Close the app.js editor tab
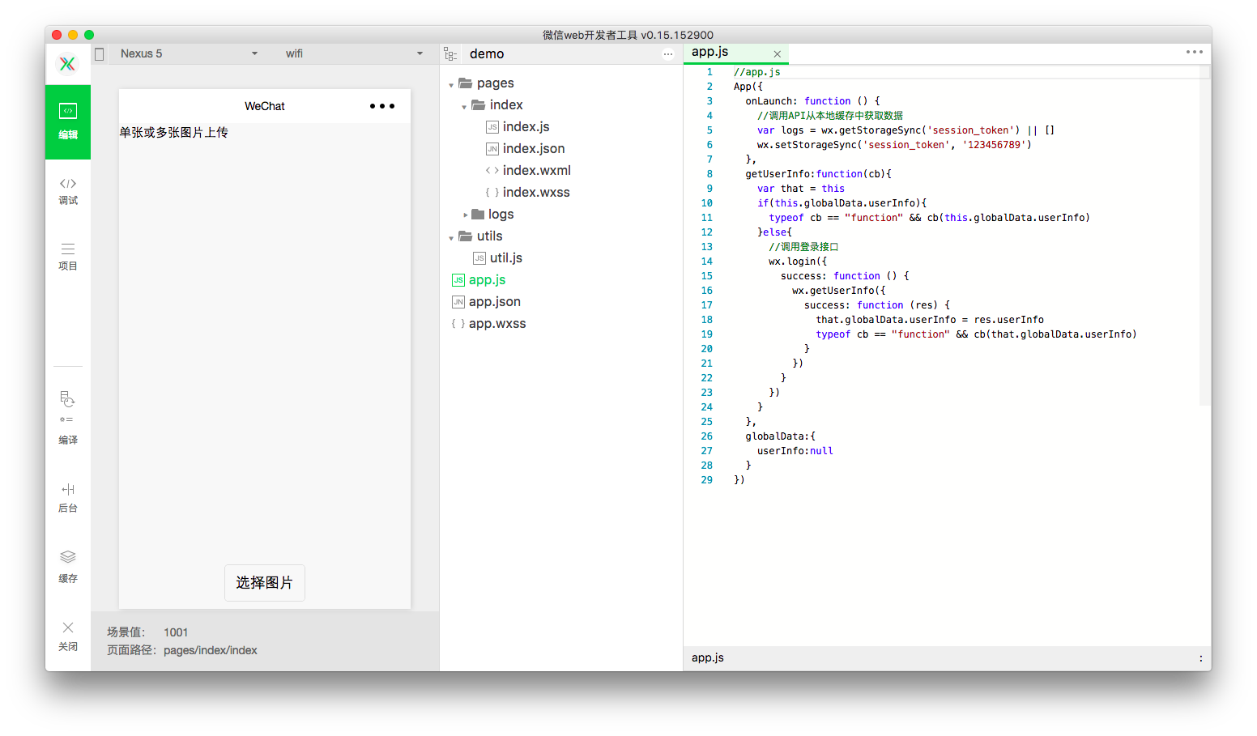The image size is (1257, 736). point(778,54)
